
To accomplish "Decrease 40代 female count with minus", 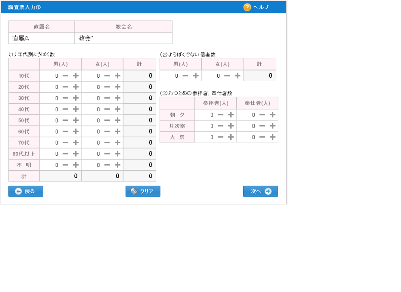I will click(x=107, y=109).
